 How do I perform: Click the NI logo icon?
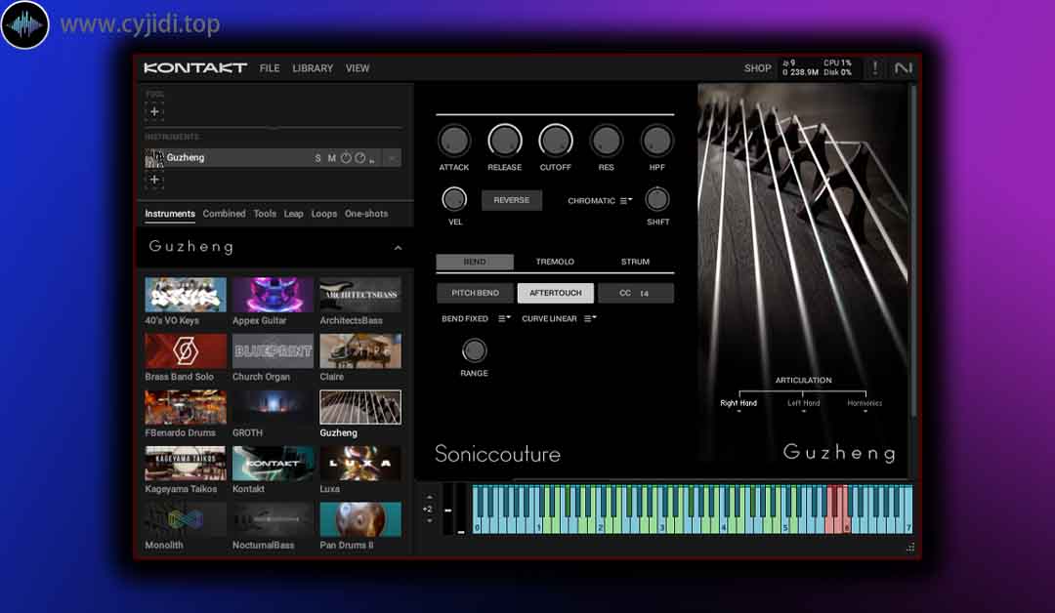pyautogui.click(x=903, y=68)
